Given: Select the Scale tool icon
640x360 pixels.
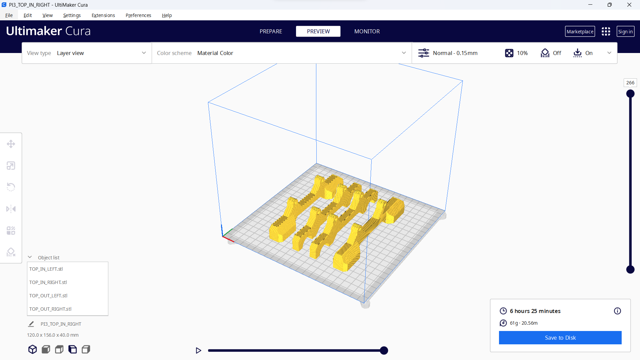Looking at the screenshot, I should coord(11,166).
